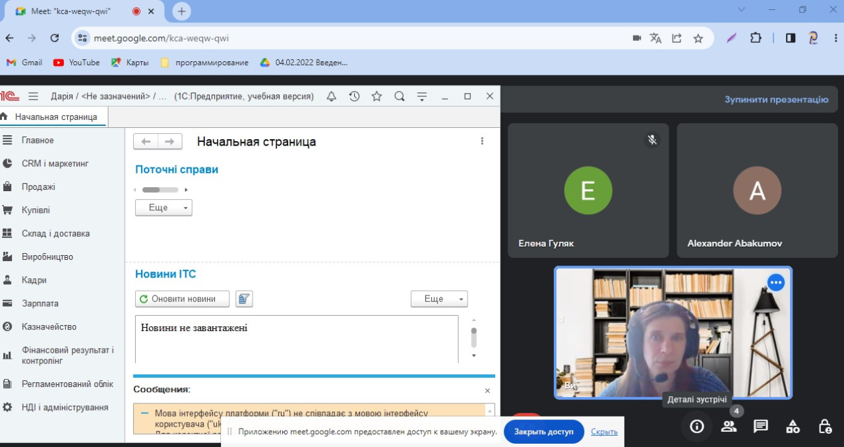Open 1C notifications bell icon

click(x=332, y=96)
